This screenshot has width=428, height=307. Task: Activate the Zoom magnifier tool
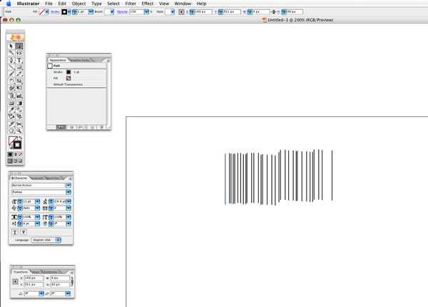(19, 130)
